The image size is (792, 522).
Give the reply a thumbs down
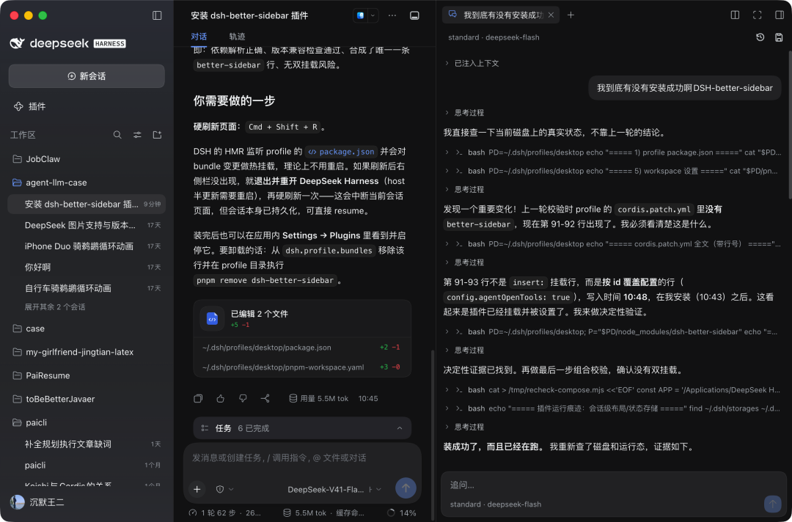click(x=243, y=398)
